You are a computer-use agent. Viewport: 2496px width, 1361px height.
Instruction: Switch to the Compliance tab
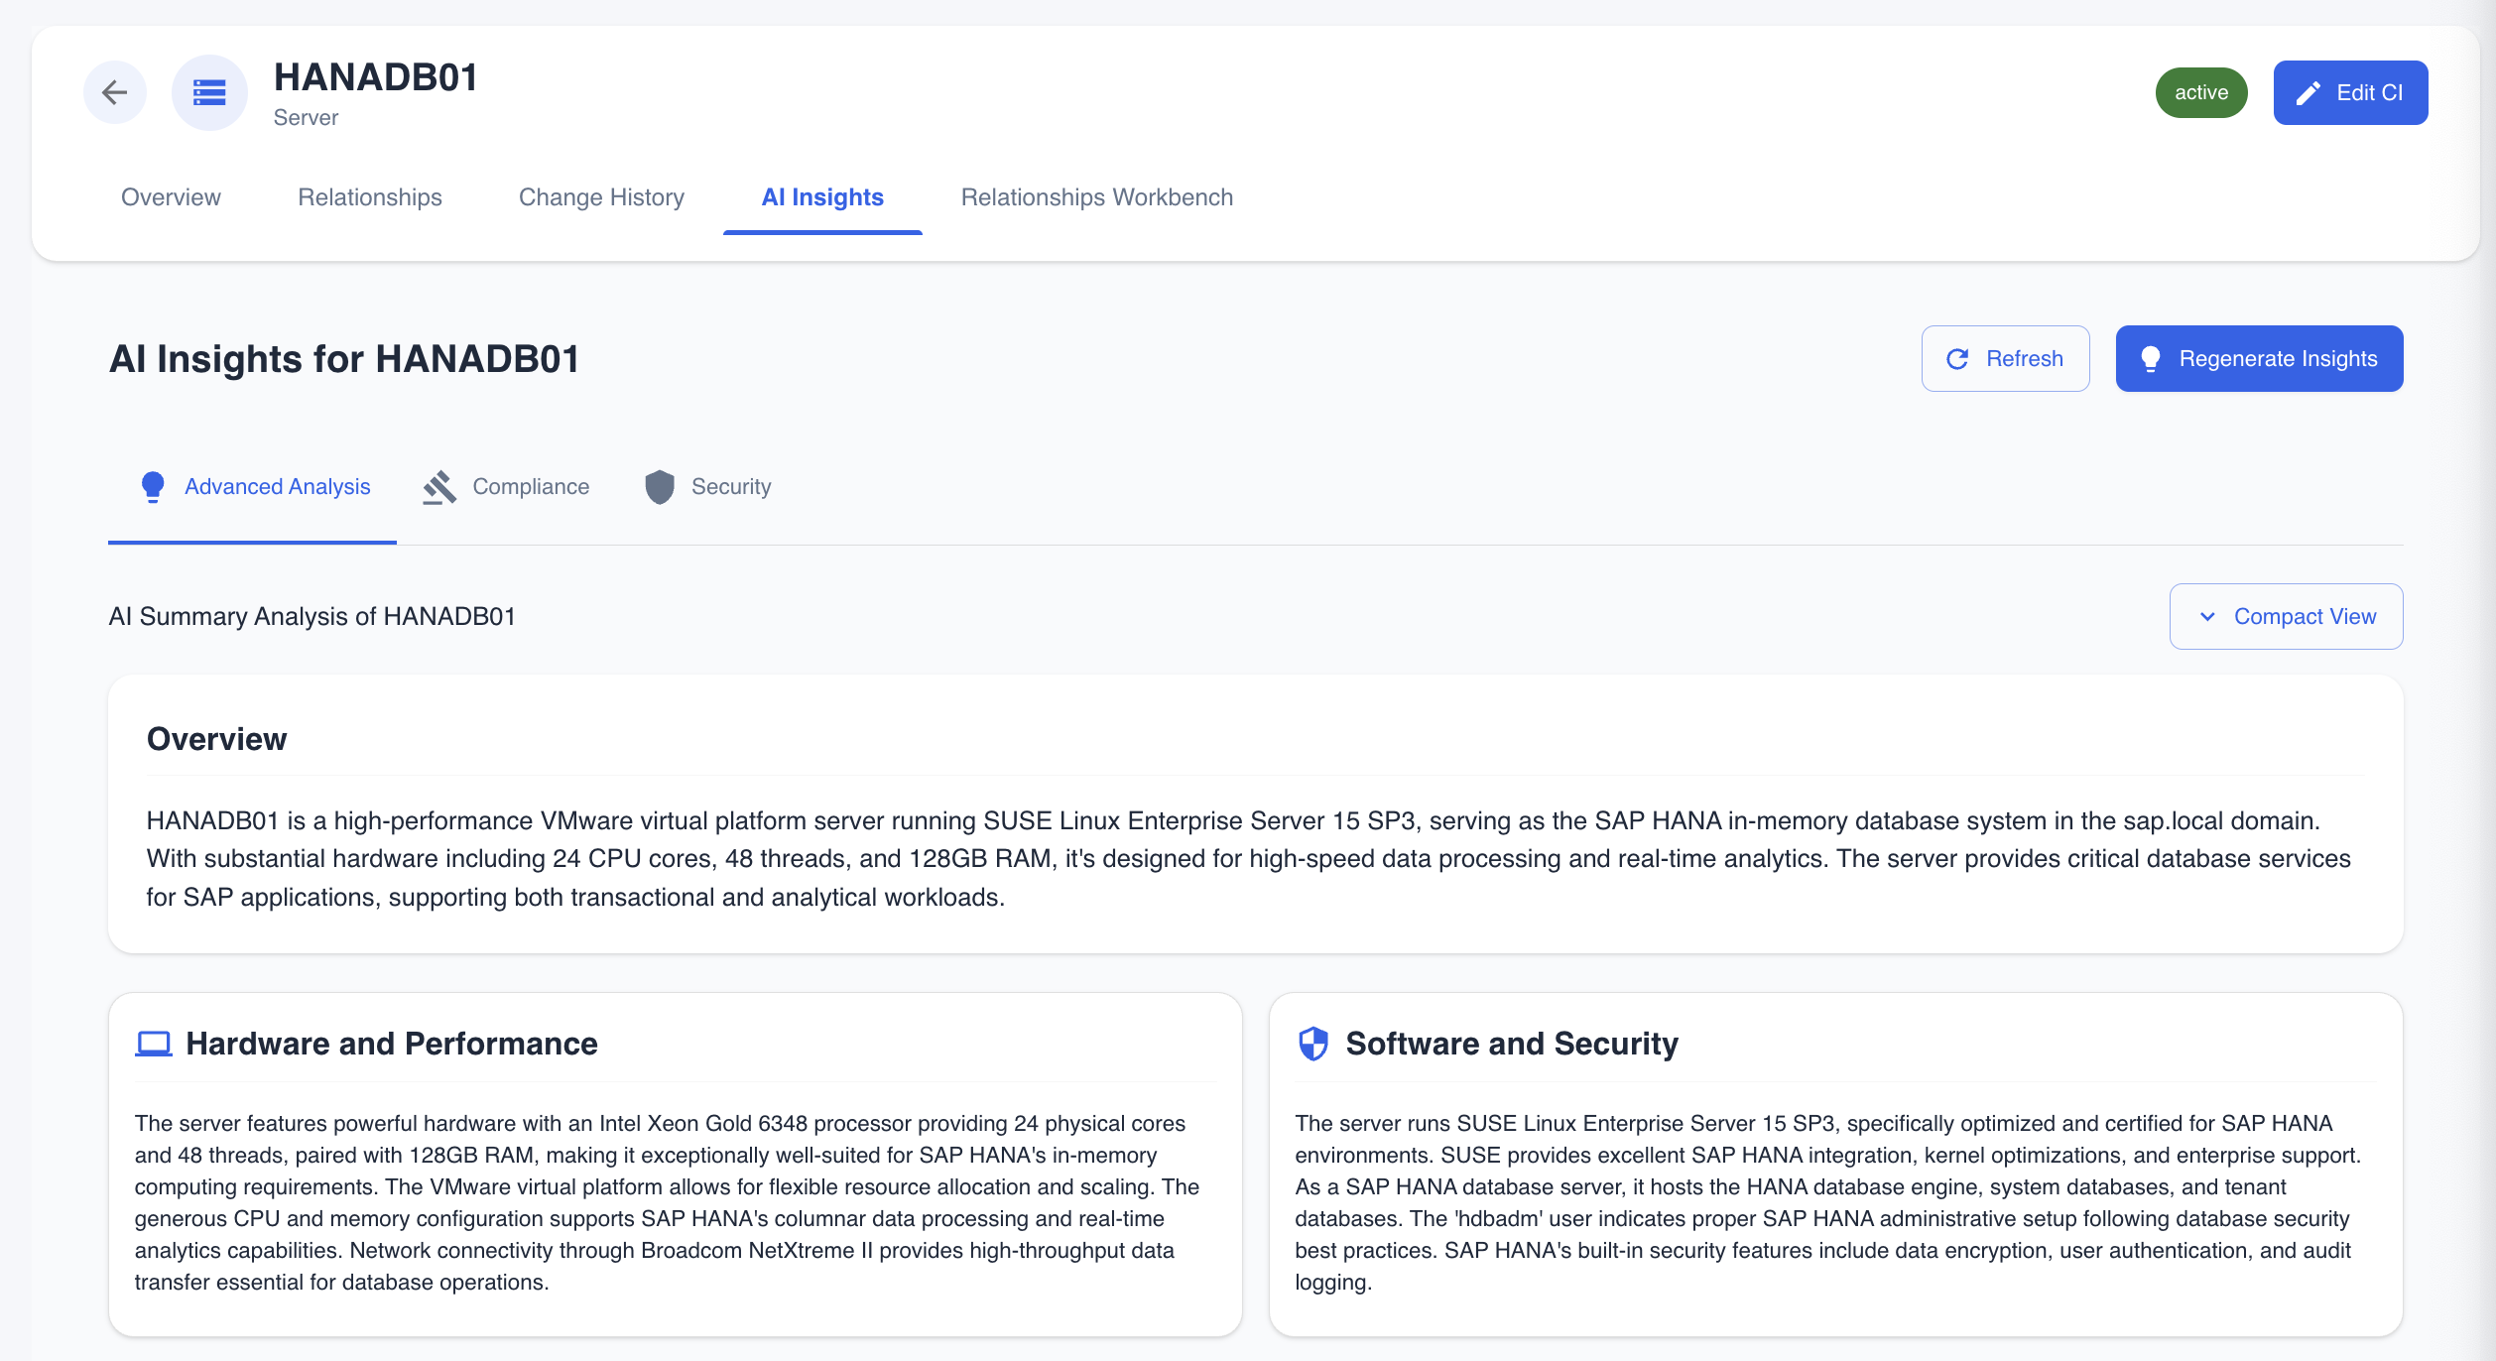pos(532,486)
